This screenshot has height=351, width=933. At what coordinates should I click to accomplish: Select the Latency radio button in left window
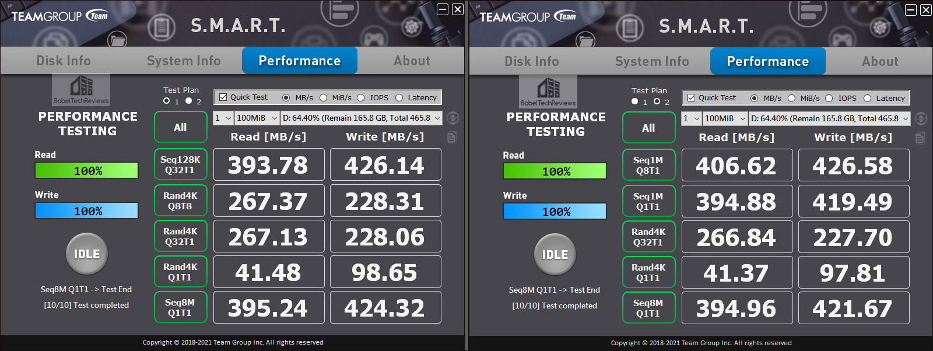tap(399, 98)
